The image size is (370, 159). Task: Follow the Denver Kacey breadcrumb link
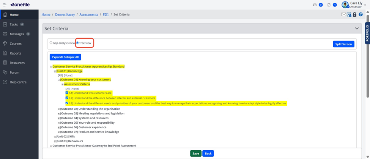tap(65, 14)
